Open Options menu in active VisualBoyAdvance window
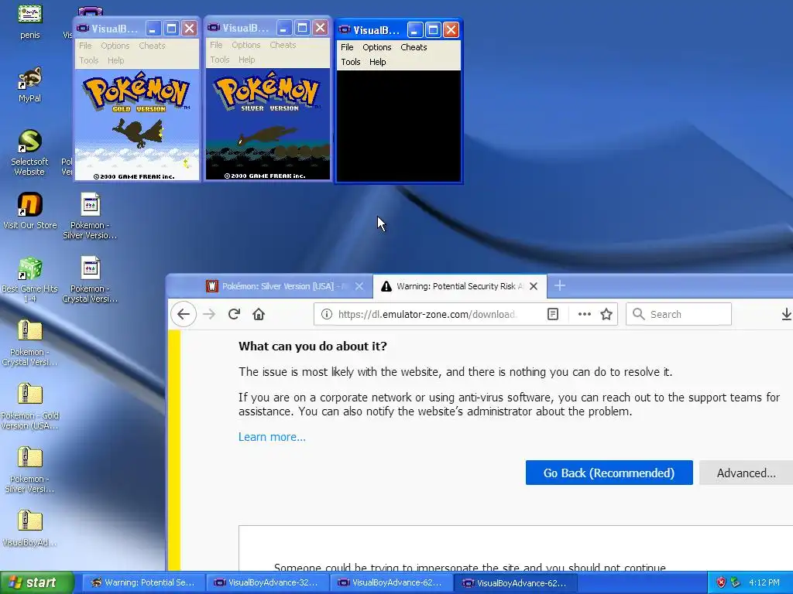This screenshot has width=793, height=594. click(x=377, y=47)
